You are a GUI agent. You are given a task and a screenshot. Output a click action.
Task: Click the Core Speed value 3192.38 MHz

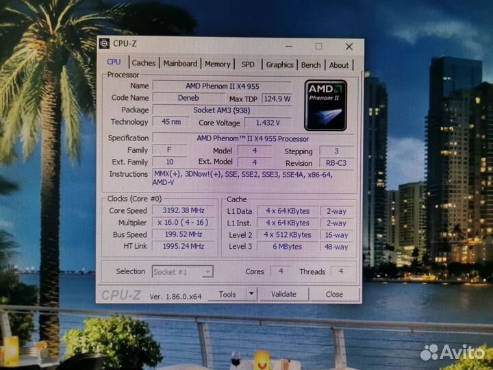[x=184, y=210]
